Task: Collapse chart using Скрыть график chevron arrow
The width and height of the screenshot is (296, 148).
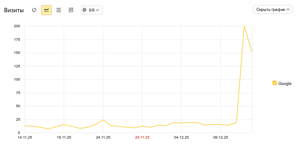Action: (x=288, y=10)
